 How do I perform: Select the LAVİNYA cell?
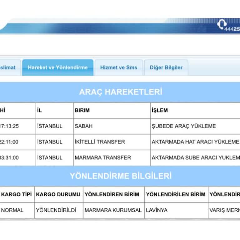(176, 210)
